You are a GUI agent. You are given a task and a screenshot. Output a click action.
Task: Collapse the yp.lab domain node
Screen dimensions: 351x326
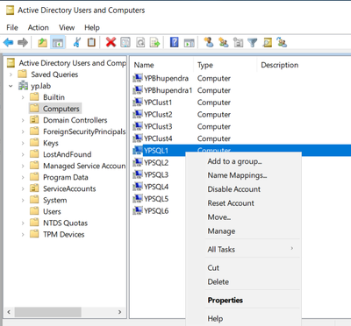point(11,86)
